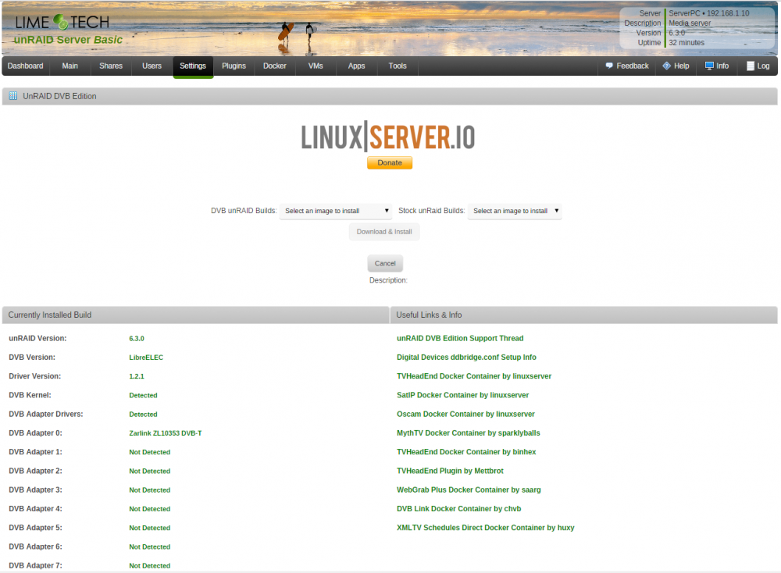The width and height of the screenshot is (781, 573).
Task: Open the Tools tab
Action: coord(398,66)
